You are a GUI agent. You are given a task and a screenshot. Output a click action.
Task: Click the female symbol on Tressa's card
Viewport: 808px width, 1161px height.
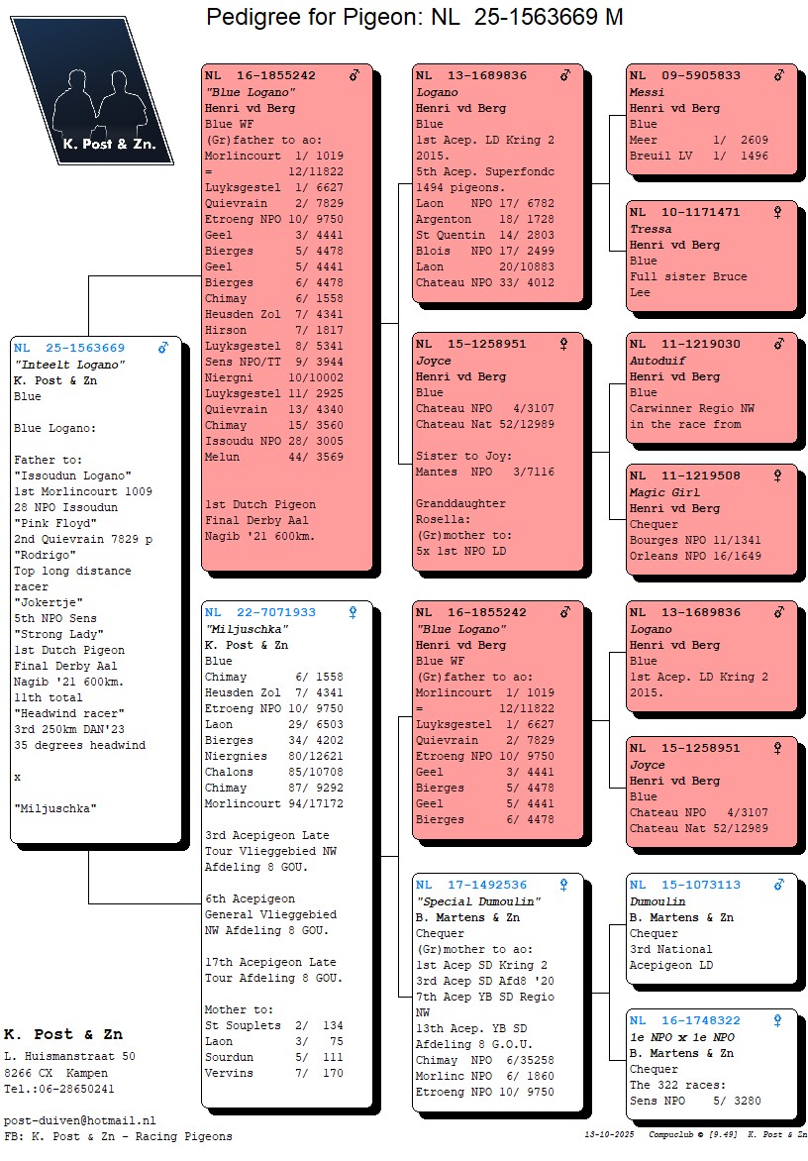tap(779, 212)
